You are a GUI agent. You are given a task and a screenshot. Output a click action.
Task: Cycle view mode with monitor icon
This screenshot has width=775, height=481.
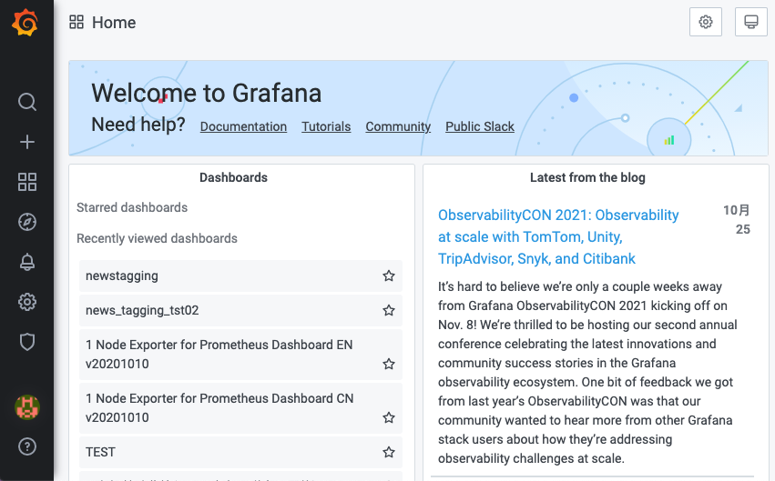[750, 22]
